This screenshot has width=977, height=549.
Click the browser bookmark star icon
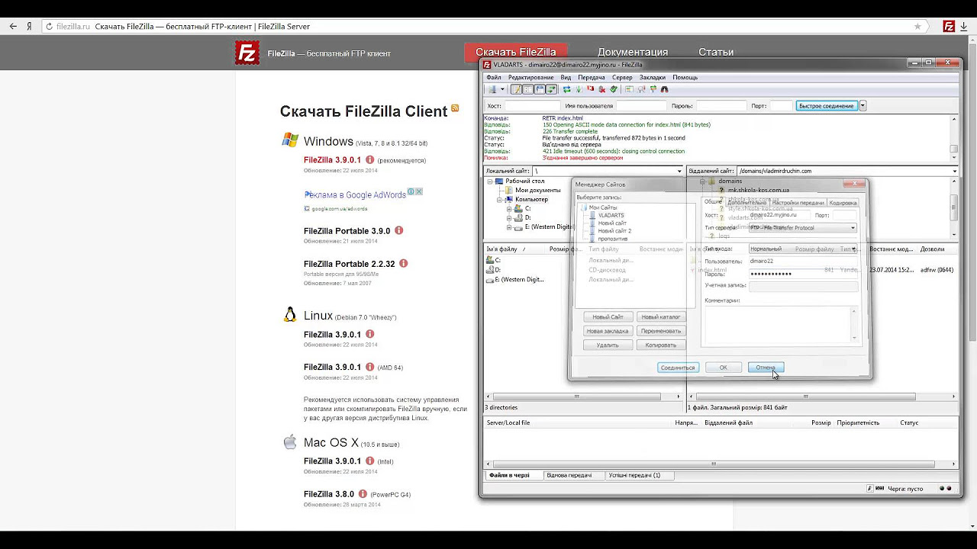tap(917, 26)
